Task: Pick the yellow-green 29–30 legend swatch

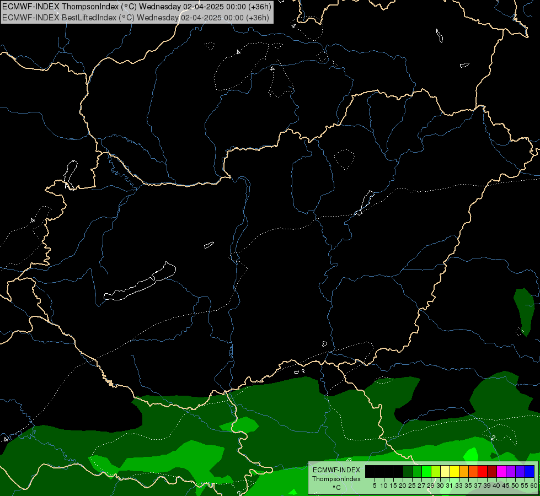Action: click(x=436, y=471)
